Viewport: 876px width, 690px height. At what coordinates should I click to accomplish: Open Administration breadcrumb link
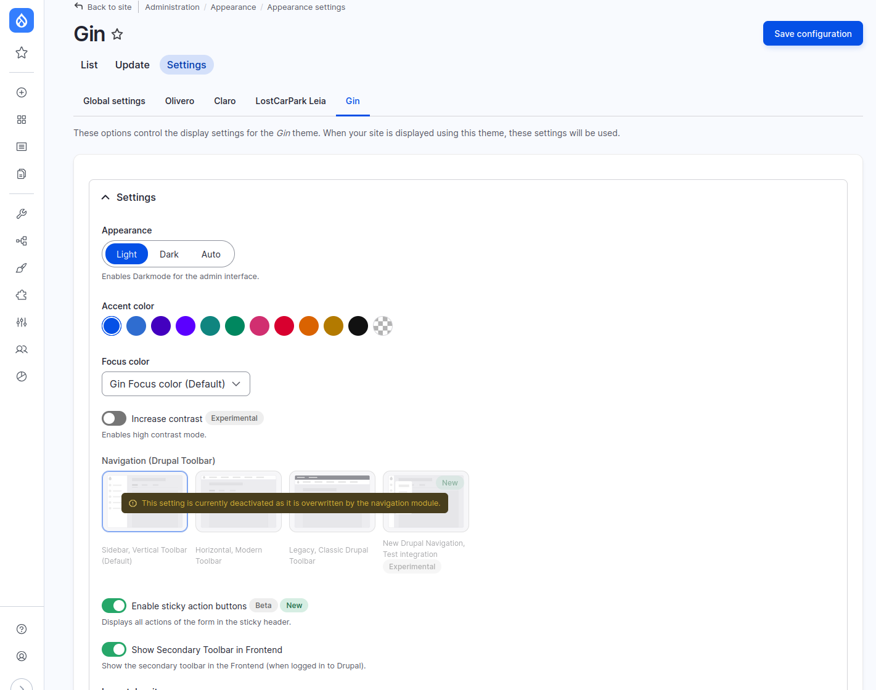(x=173, y=7)
